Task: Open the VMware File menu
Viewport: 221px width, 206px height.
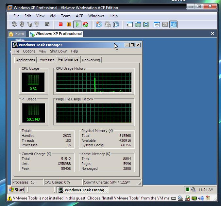Action: point(16,16)
